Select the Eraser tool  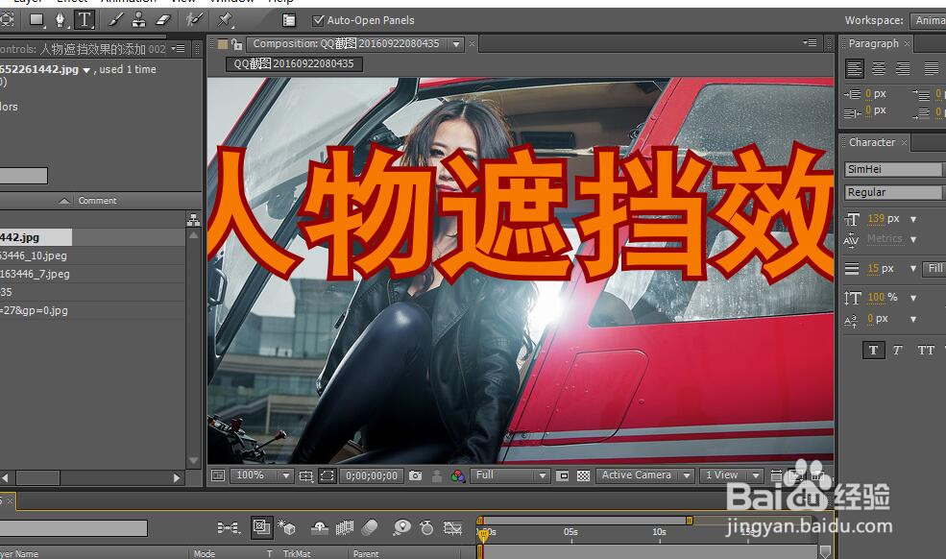[163, 20]
